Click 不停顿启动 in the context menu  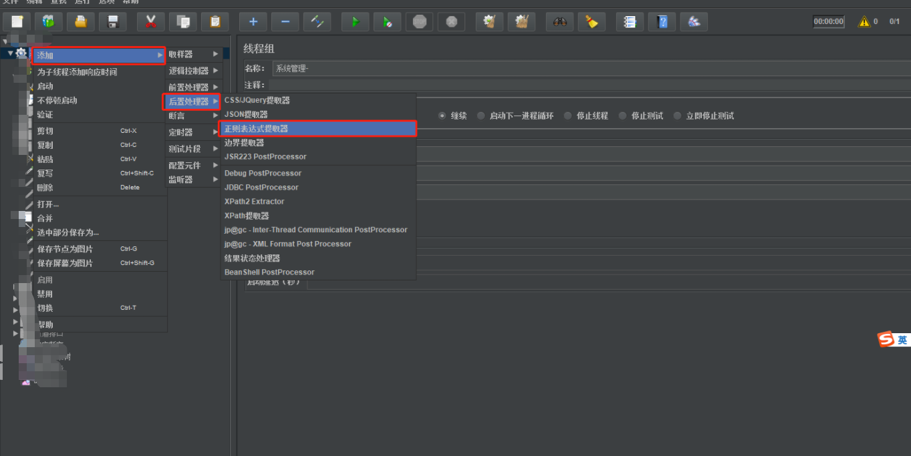click(x=100, y=100)
